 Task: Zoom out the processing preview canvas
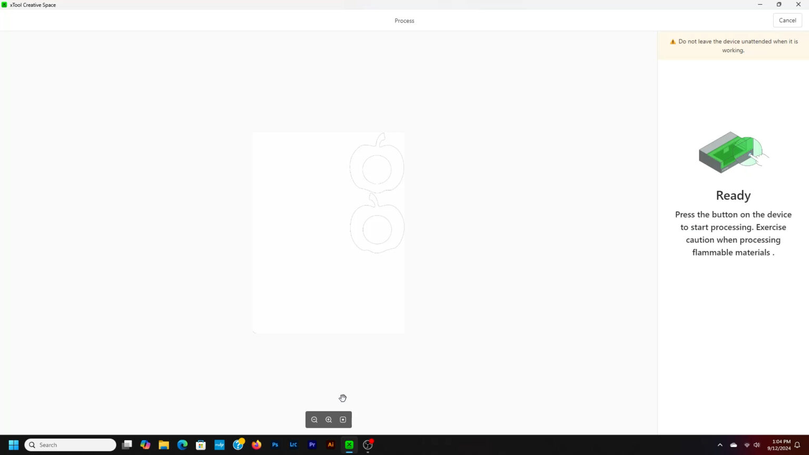pyautogui.click(x=314, y=420)
